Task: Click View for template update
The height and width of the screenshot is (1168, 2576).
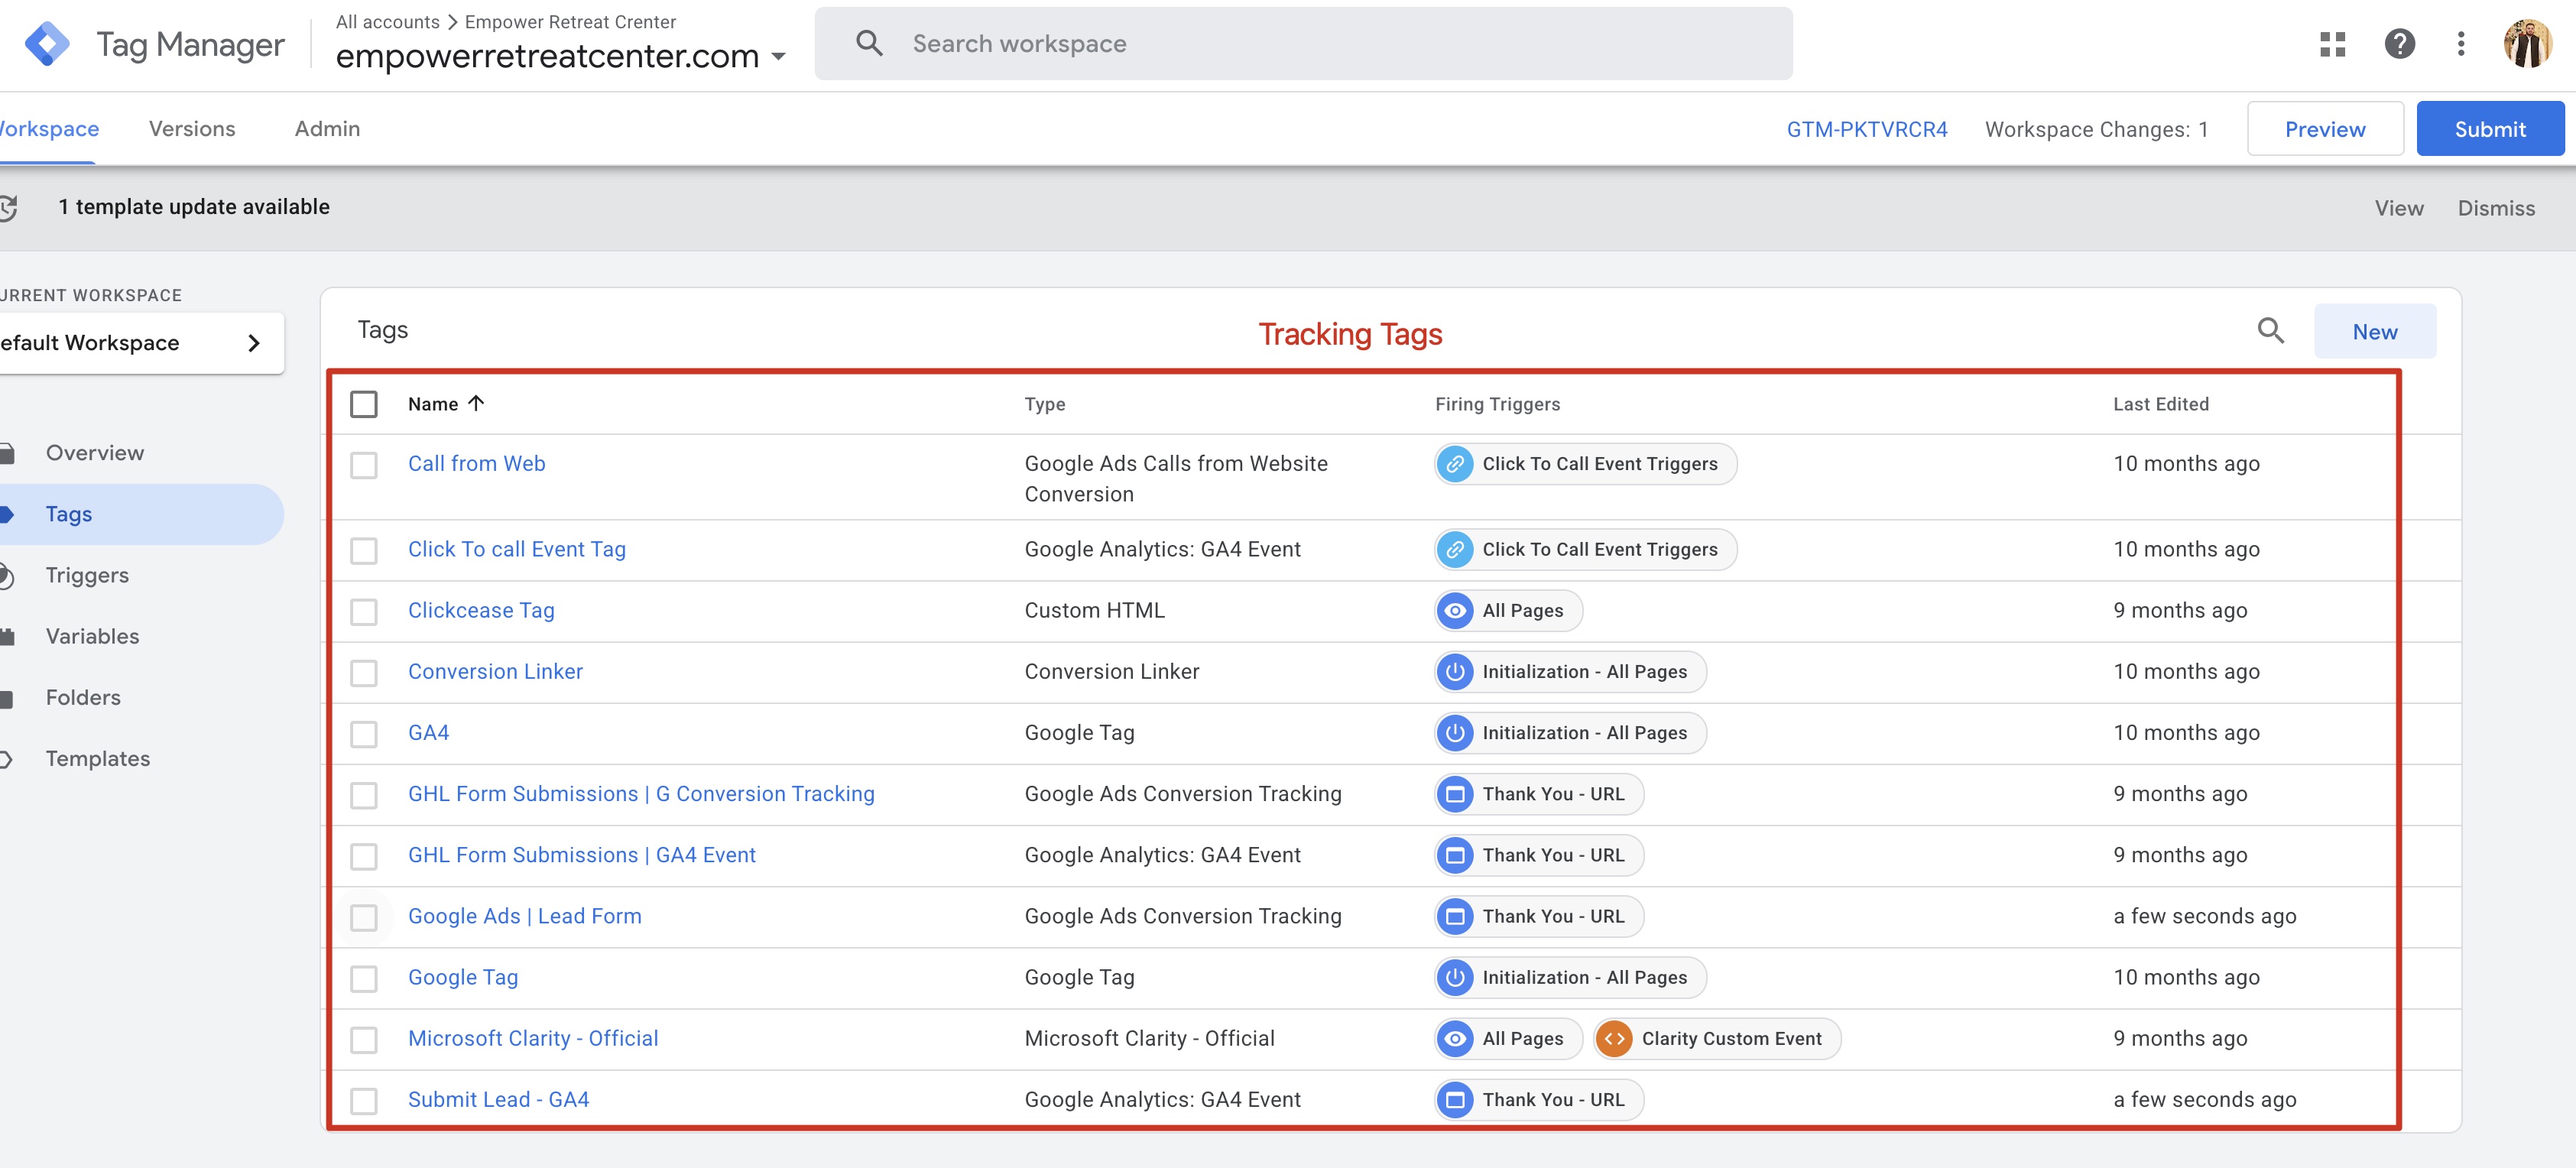Action: tap(2399, 208)
